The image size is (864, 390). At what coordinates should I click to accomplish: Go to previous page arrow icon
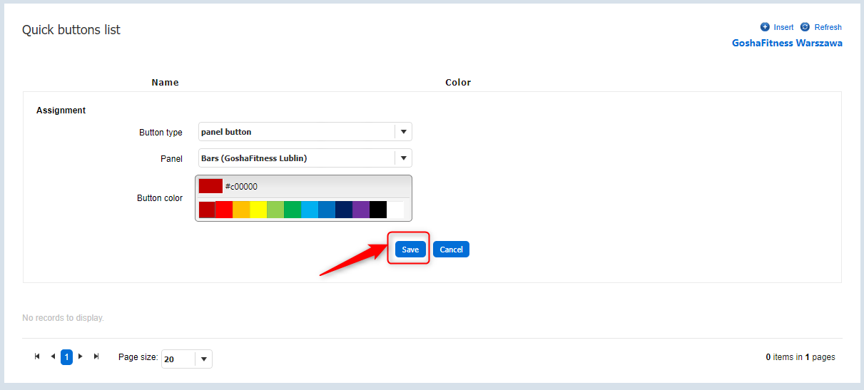pos(53,356)
